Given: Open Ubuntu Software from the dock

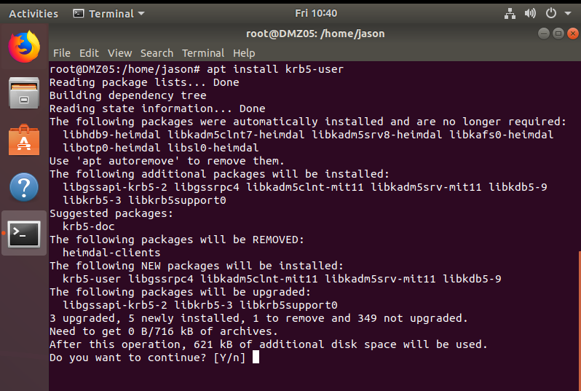Looking at the screenshot, I should (24, 140).
